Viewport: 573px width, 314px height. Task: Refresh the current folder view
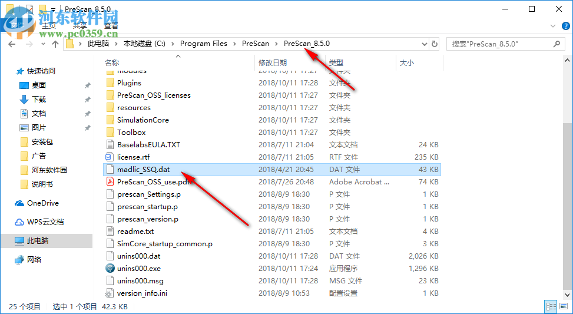[435, 44]
